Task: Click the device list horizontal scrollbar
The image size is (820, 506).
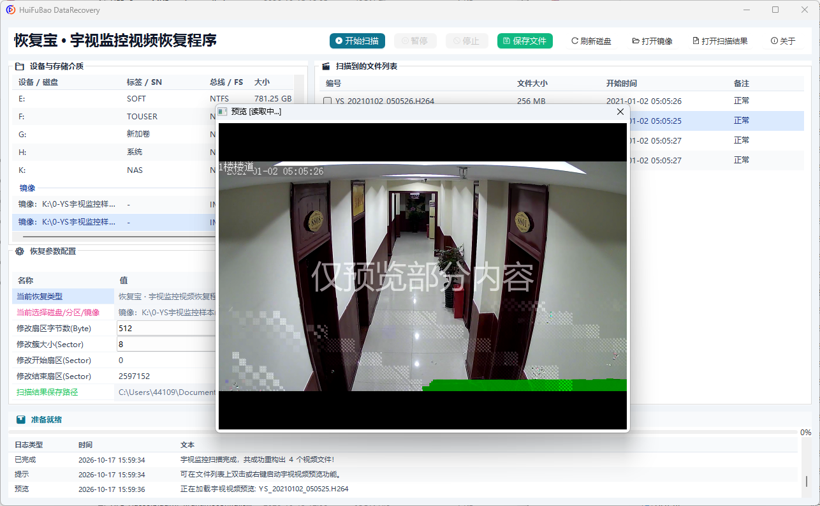Action: [118, 237]
